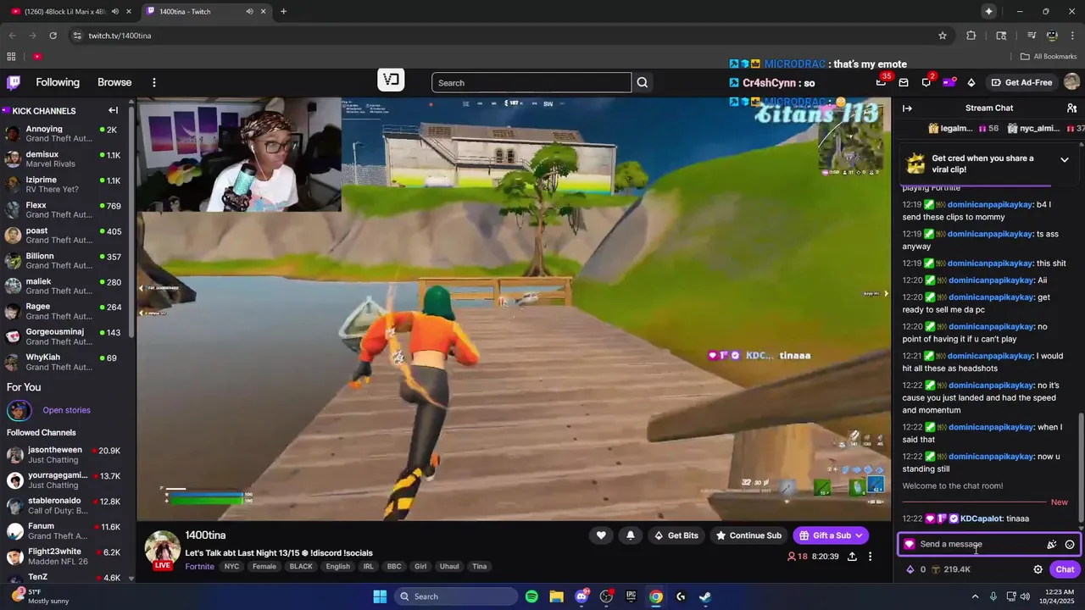Open the Following page
Image resolution: width=1085 pixels, height=610 pixels.
58,82
